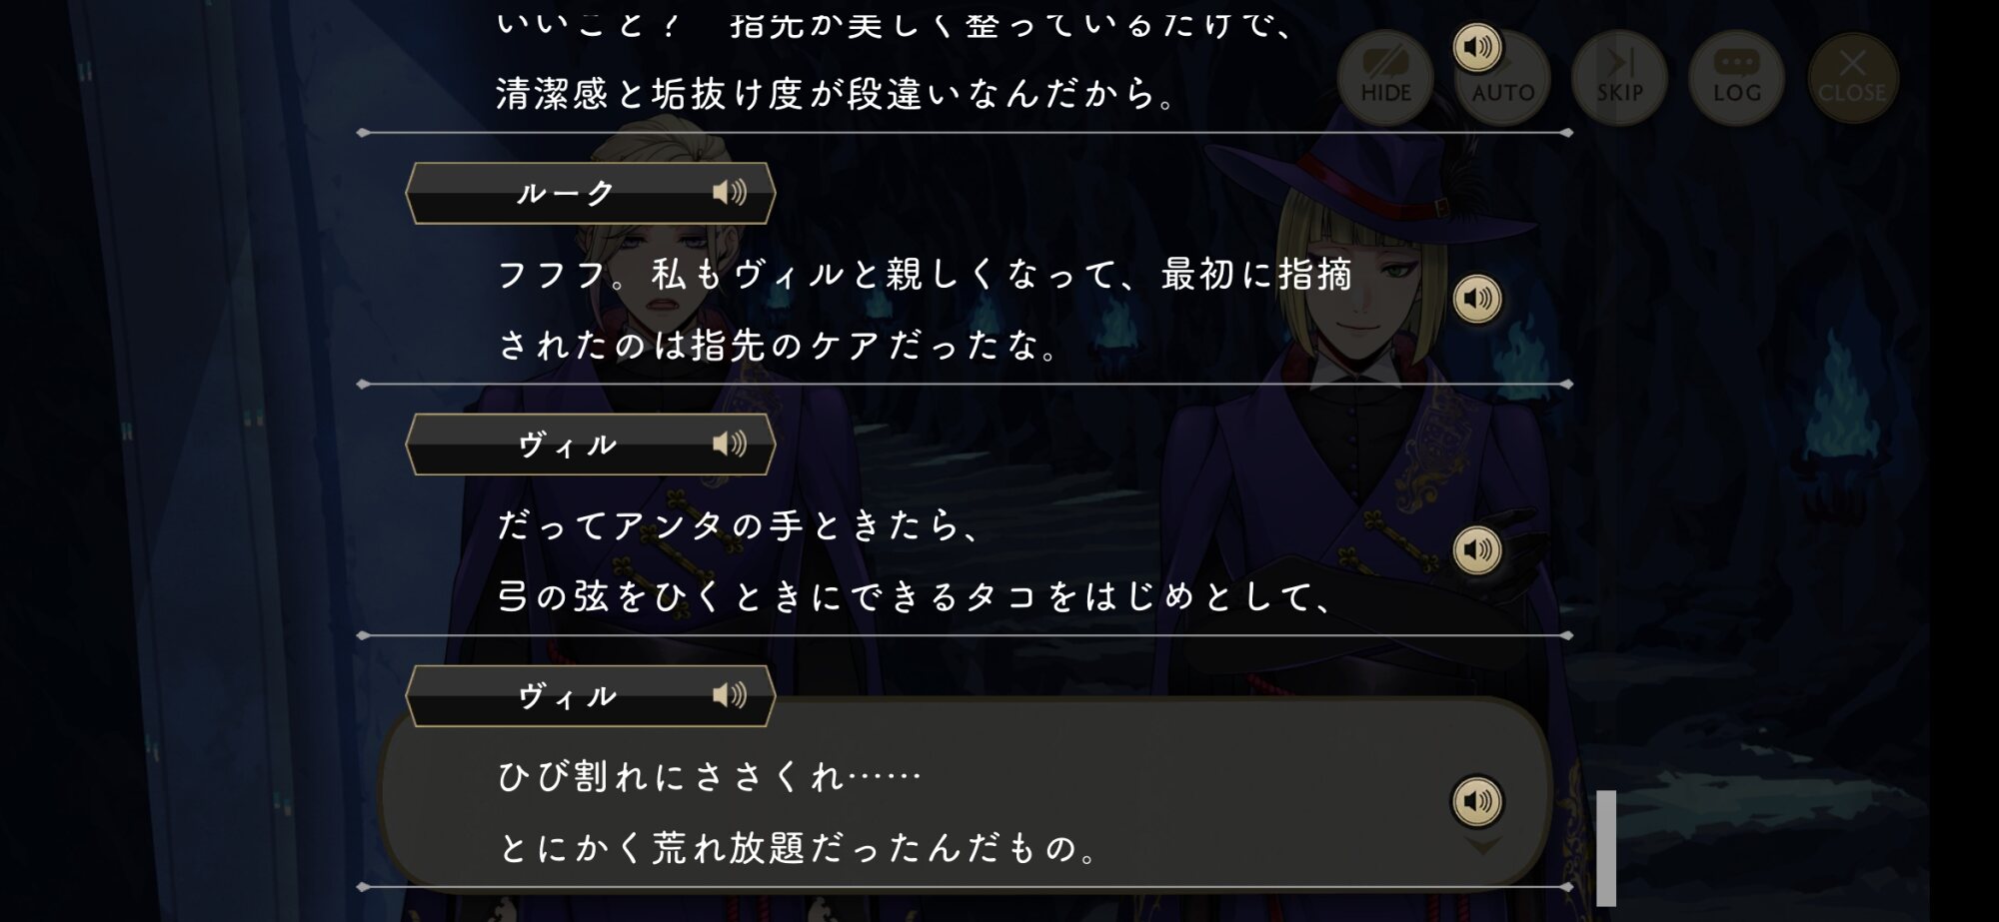Play voice icon on first ヴィル name plate
The image size is (1999, 922).
[730, 444]
